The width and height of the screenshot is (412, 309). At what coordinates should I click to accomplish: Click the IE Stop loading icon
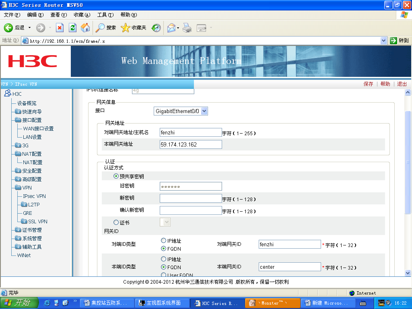click(60, 28)
